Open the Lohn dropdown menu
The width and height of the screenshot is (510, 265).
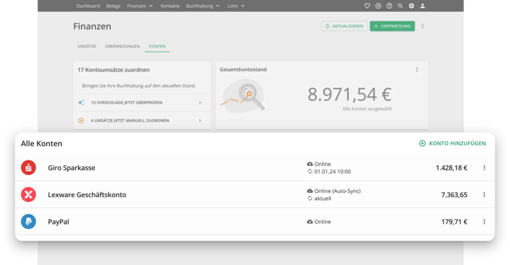click(x=236, y=6)
